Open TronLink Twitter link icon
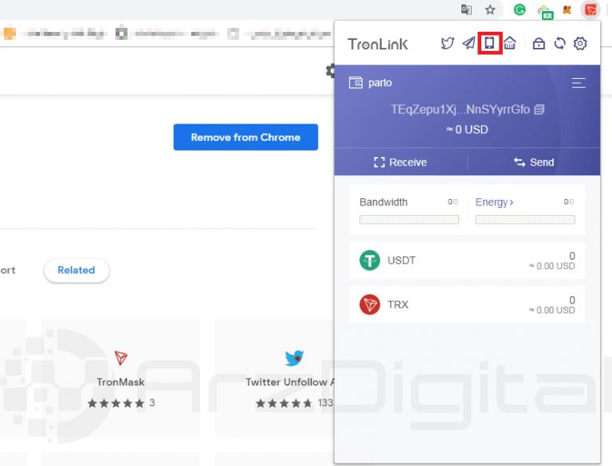Screen dimensions: 612x466 (x=447, y=43)
